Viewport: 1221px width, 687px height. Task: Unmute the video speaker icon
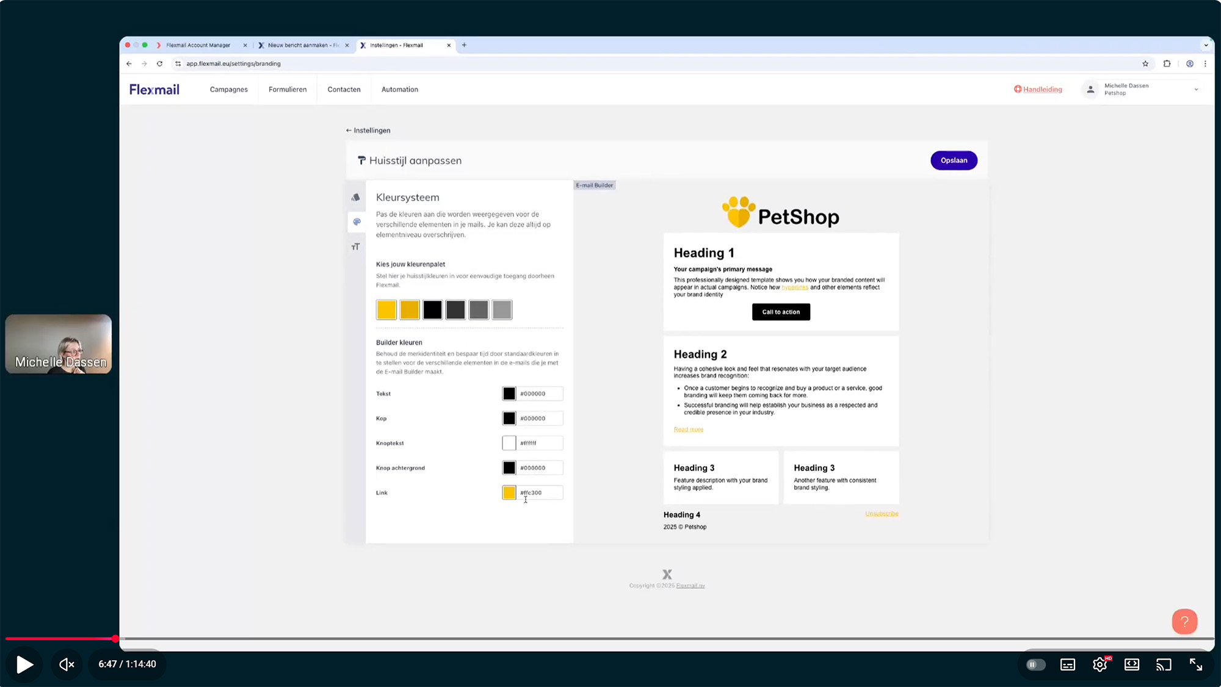67,664
